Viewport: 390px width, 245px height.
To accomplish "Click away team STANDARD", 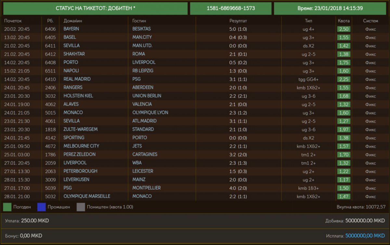I will pos(143,129).
